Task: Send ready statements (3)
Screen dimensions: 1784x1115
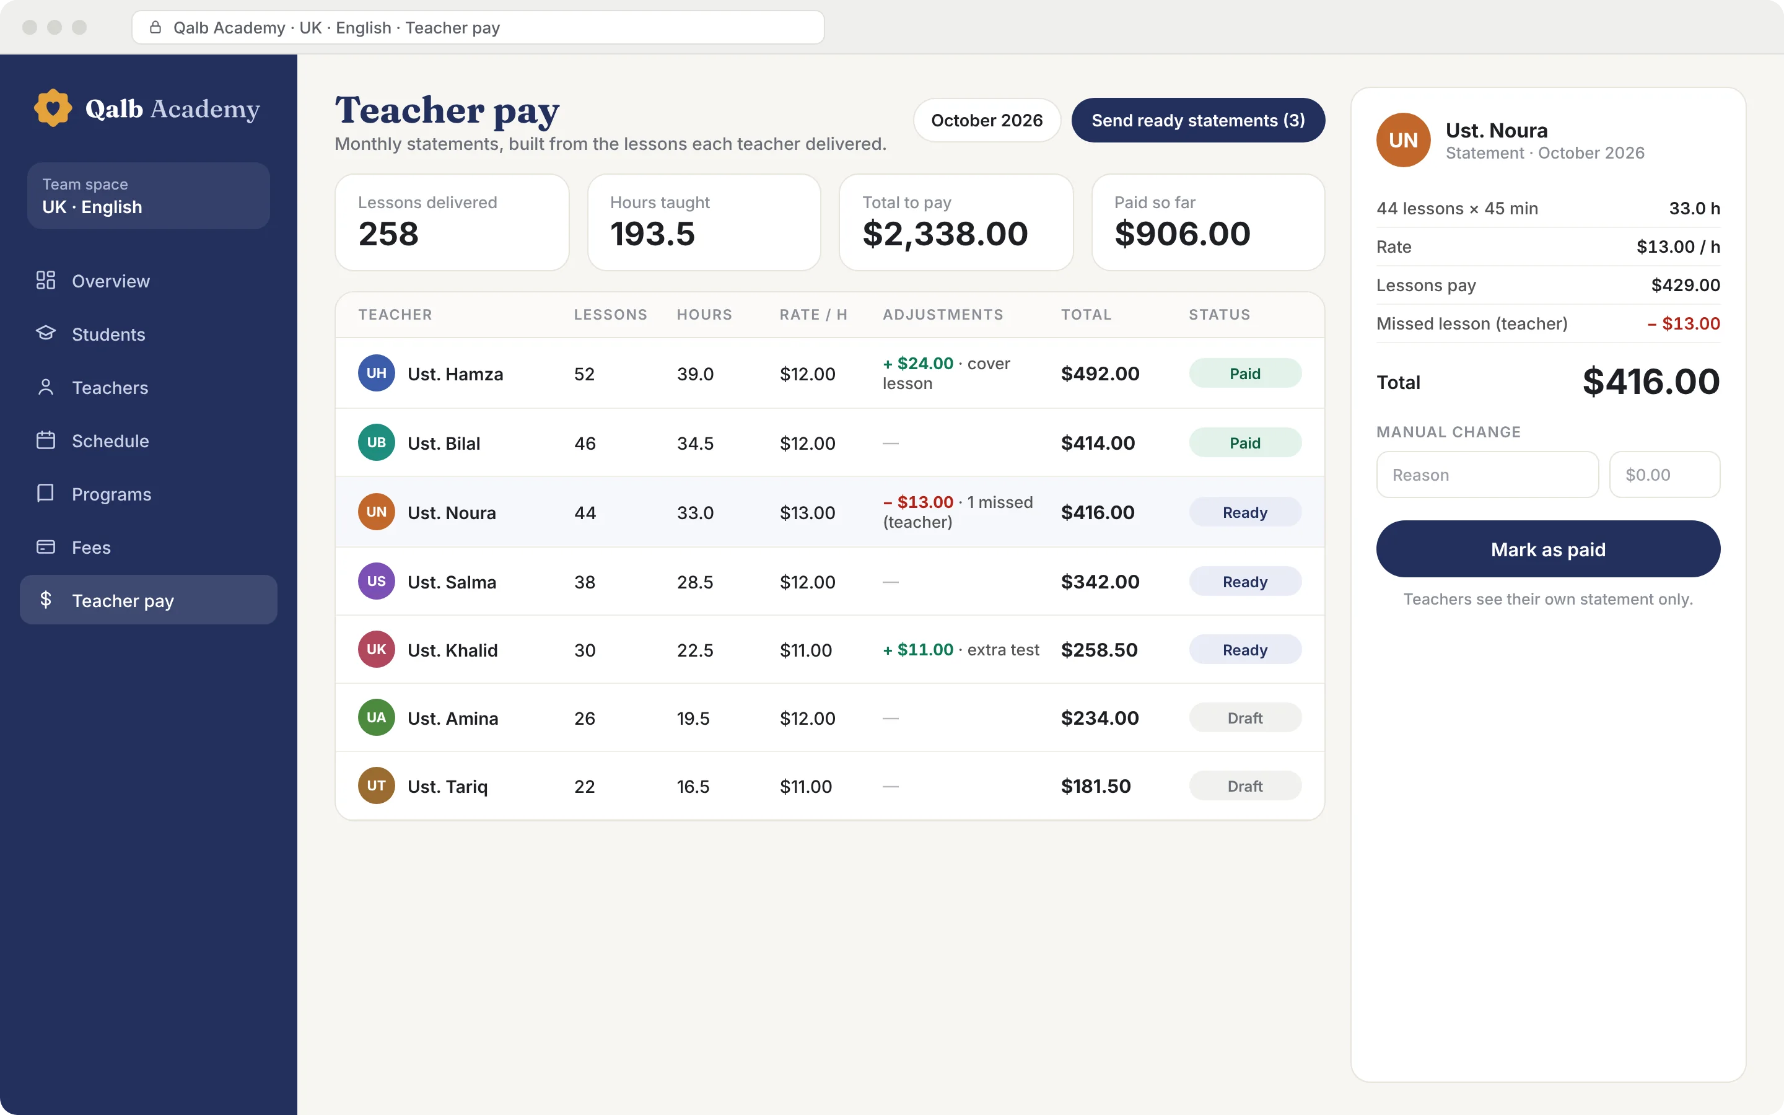Action: [1198, 120]
